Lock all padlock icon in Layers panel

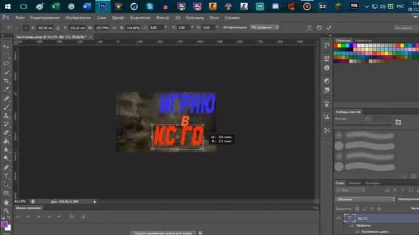379,209
